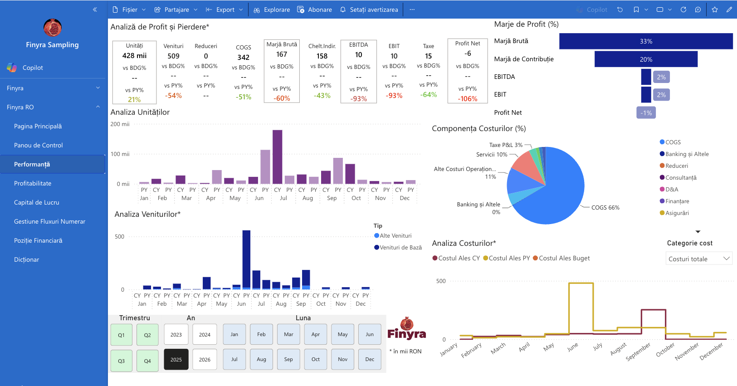This screenshot has width=737, height=386.
Task: Click the Abonare button
Action: point(314,10)
